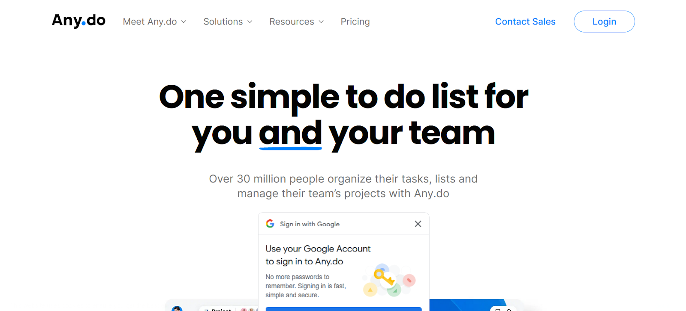Click the Contact Sales link
The image size is (686, 311).
click(525, 22)
